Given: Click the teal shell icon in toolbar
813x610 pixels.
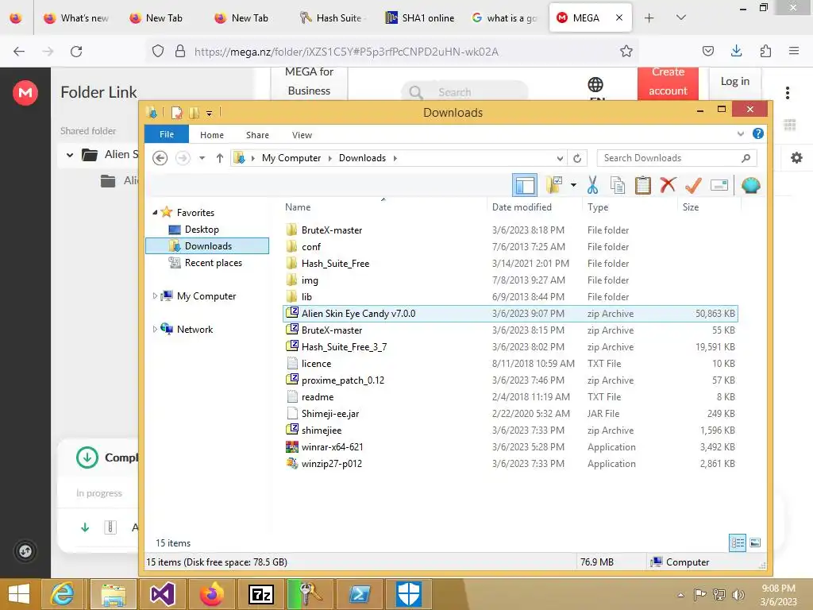Looking at the screenshot, I should pos(751,184).
